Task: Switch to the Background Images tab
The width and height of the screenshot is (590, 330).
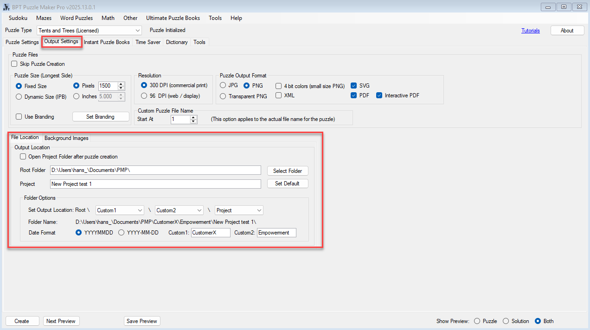Action: point(66,138)
